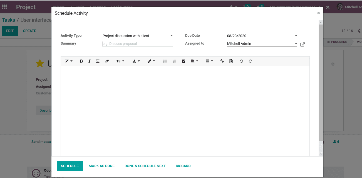This screenshot has height=178, width=362.
Task: Open the font color A dropdown
Action: coord(136,61)
